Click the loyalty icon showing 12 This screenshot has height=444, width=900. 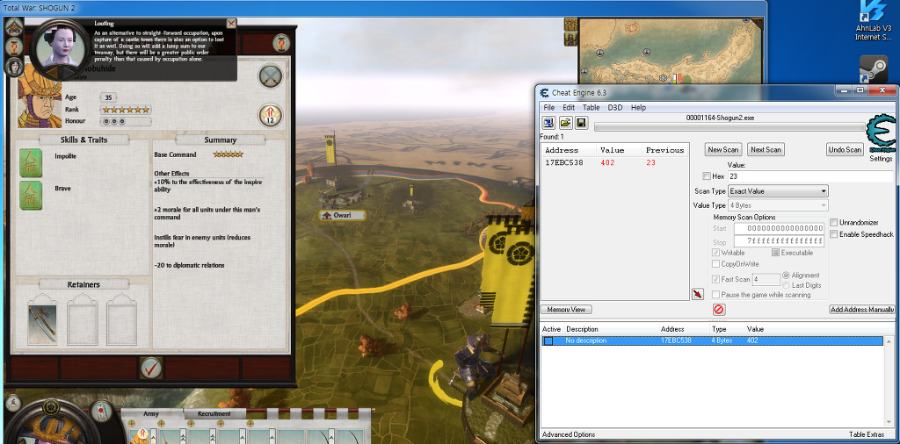(271, 115)
